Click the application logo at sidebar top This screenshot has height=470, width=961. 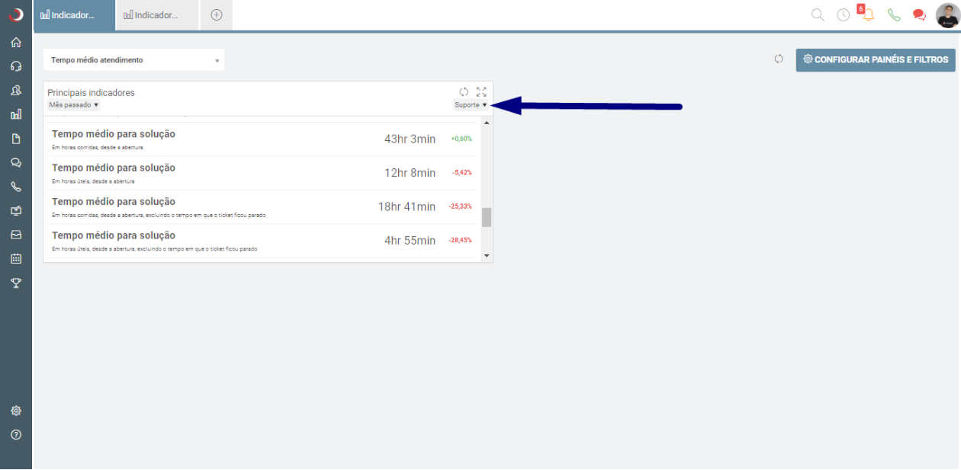[16, 14]
